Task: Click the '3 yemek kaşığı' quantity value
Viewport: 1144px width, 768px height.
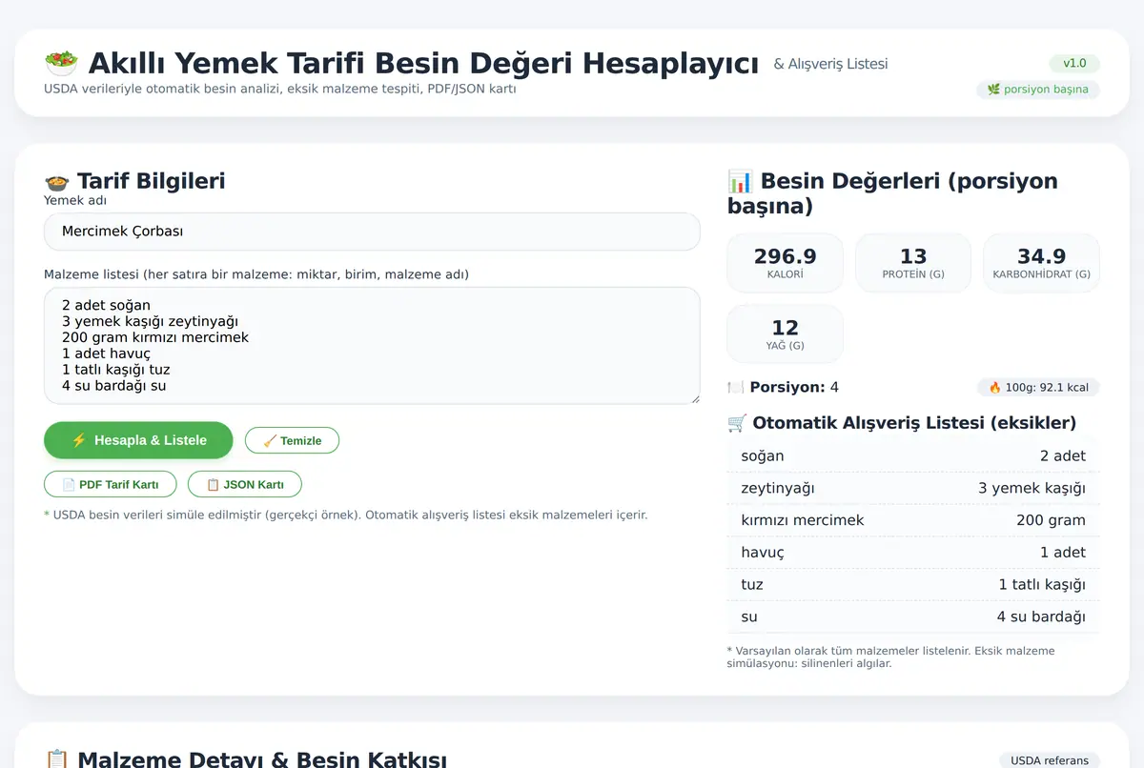Action: pyautogui.click(x=1032, y=488)
